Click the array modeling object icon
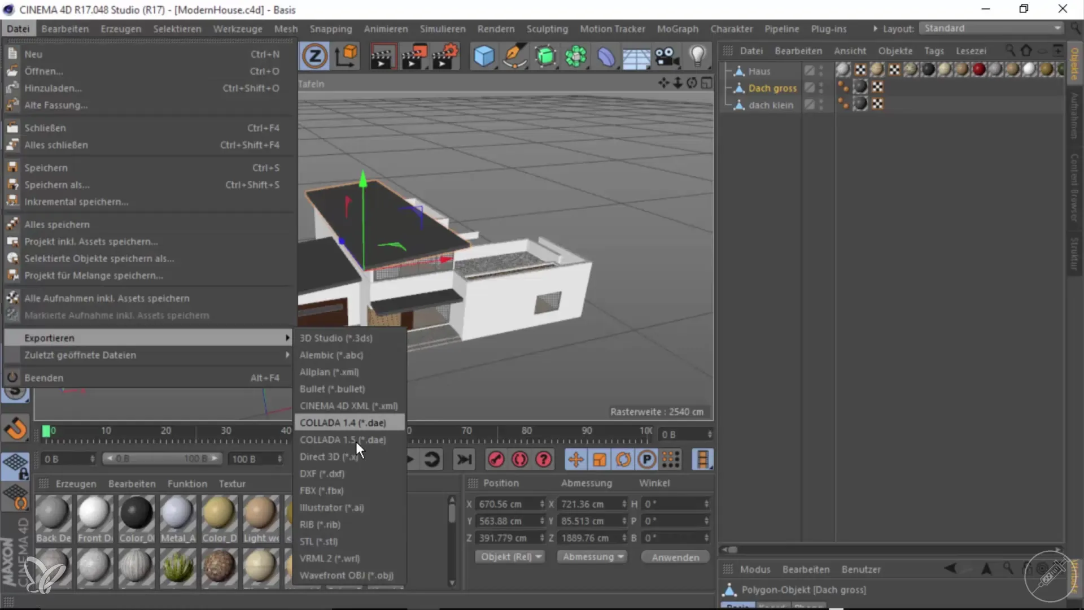 576,56
